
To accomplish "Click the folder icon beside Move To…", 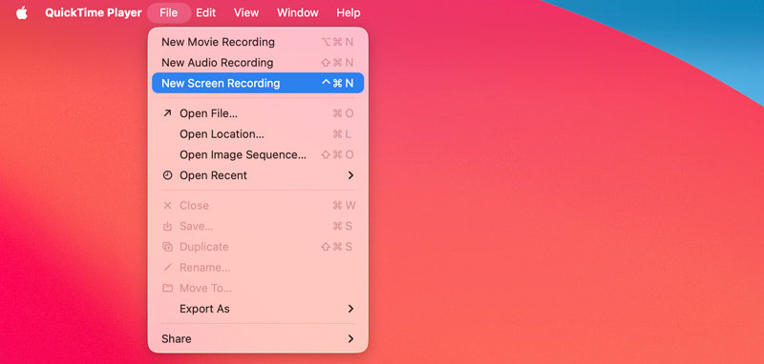I will [168, 288].
